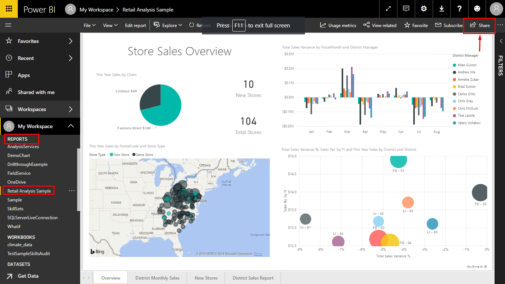This screenshot has height=284, width=505.
Task: Open the Sample report
Action: 15,200
